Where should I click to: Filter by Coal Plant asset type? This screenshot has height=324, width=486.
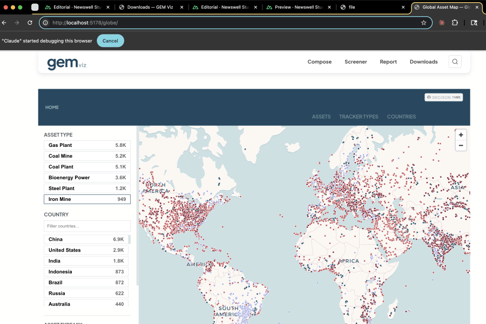[87, 167]
